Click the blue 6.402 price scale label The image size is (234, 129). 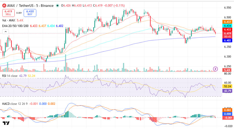coord(227,40)
